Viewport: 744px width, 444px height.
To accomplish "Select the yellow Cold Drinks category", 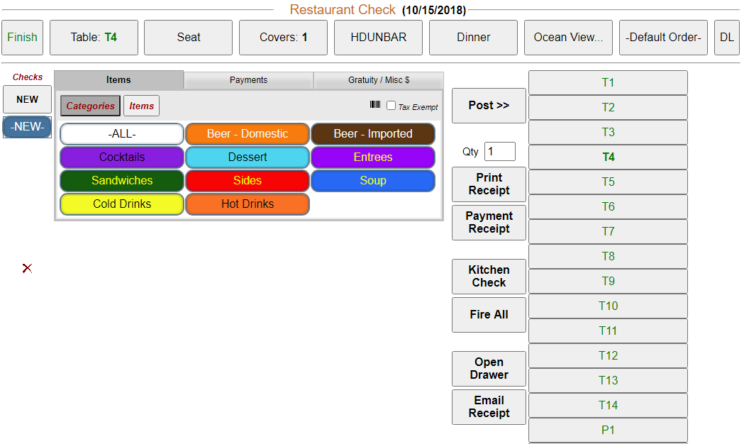I will (x=122, y=204).
